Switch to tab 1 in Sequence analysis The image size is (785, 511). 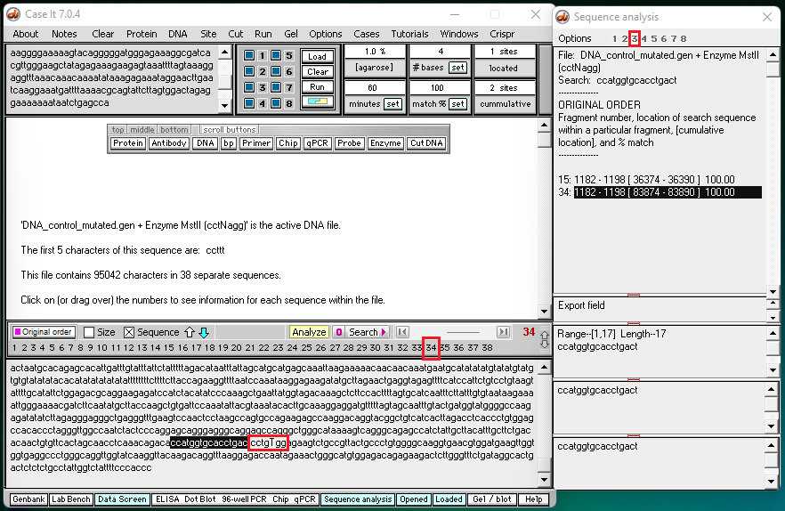pyautogui.click(x=615, y=38)
